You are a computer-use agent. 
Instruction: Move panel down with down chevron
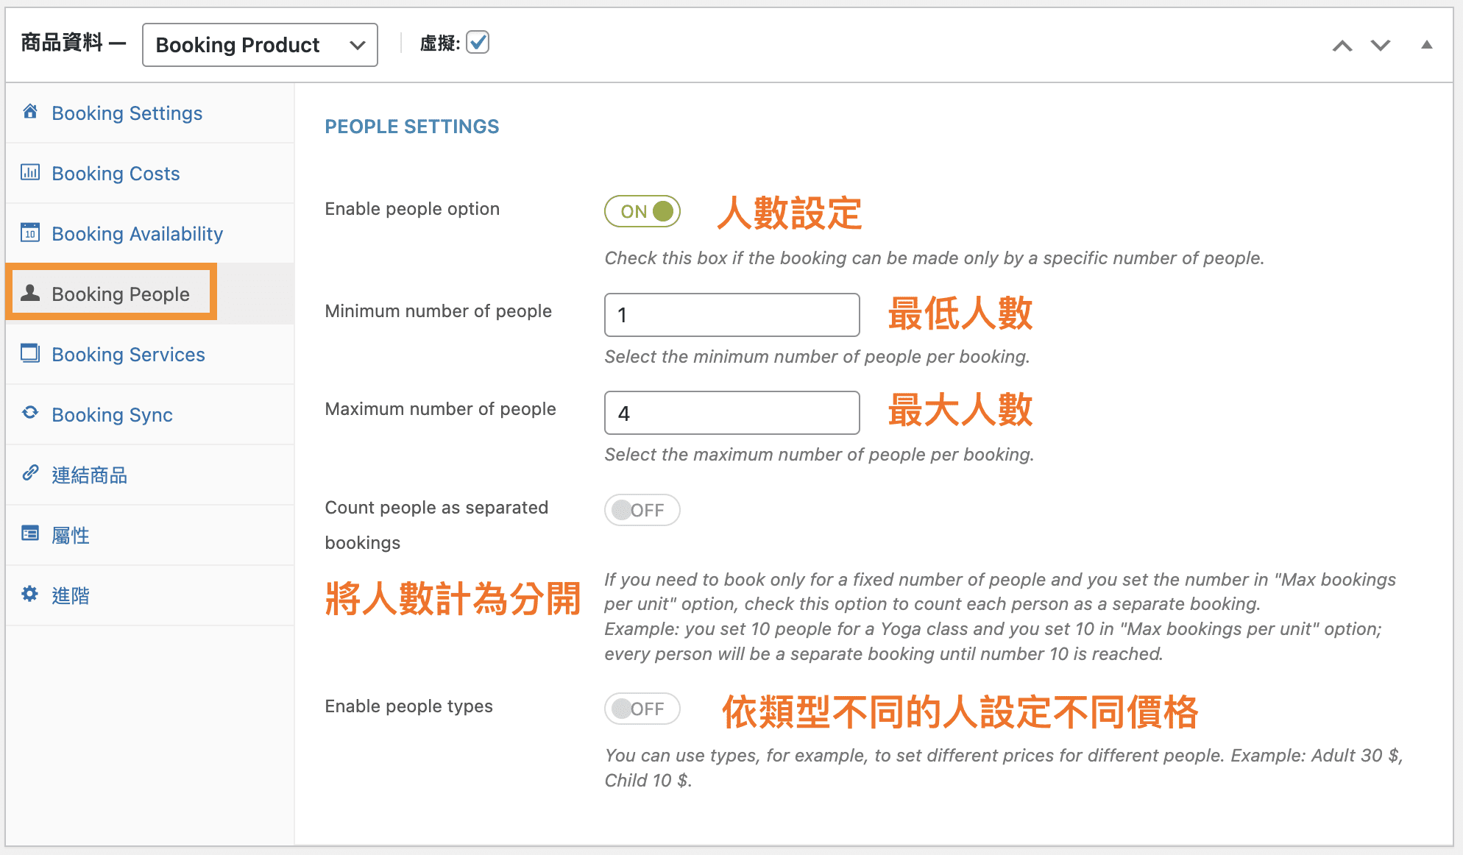coord(1381,46)
